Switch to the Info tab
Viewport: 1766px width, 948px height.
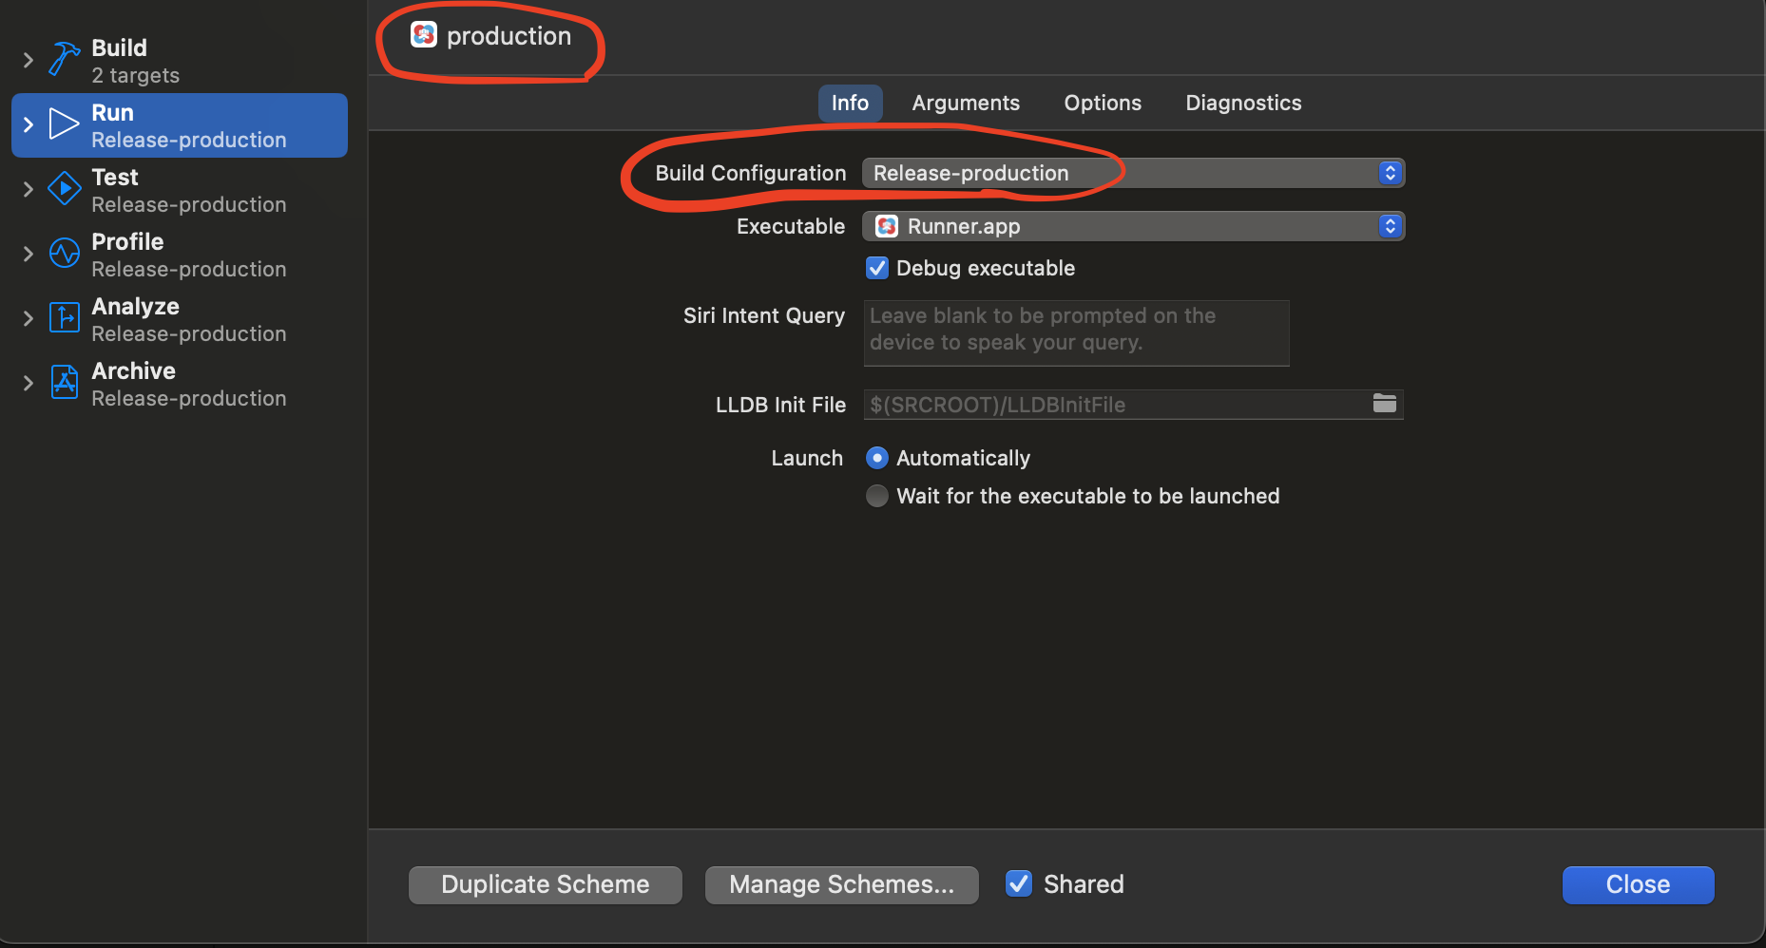[x=850, y=103]
